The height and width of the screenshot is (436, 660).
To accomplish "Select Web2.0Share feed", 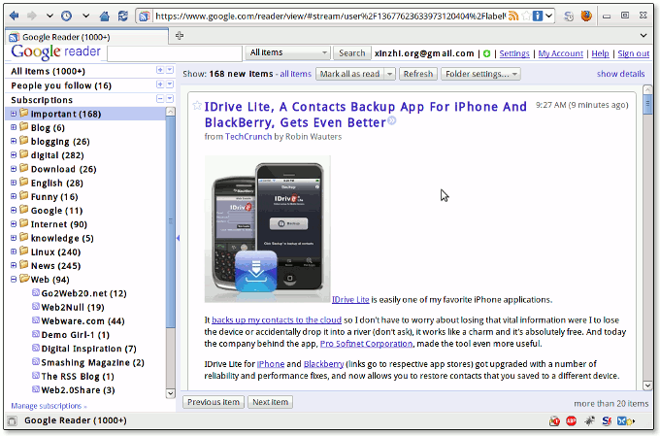I will point(78,390).
